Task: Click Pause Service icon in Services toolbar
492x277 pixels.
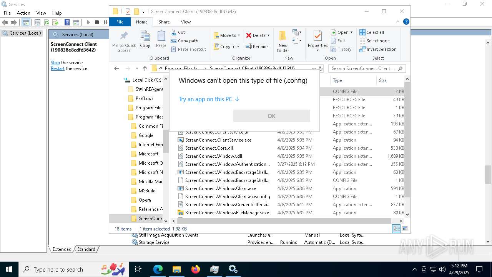Action: pyautogui.click(x=106, y=23)
